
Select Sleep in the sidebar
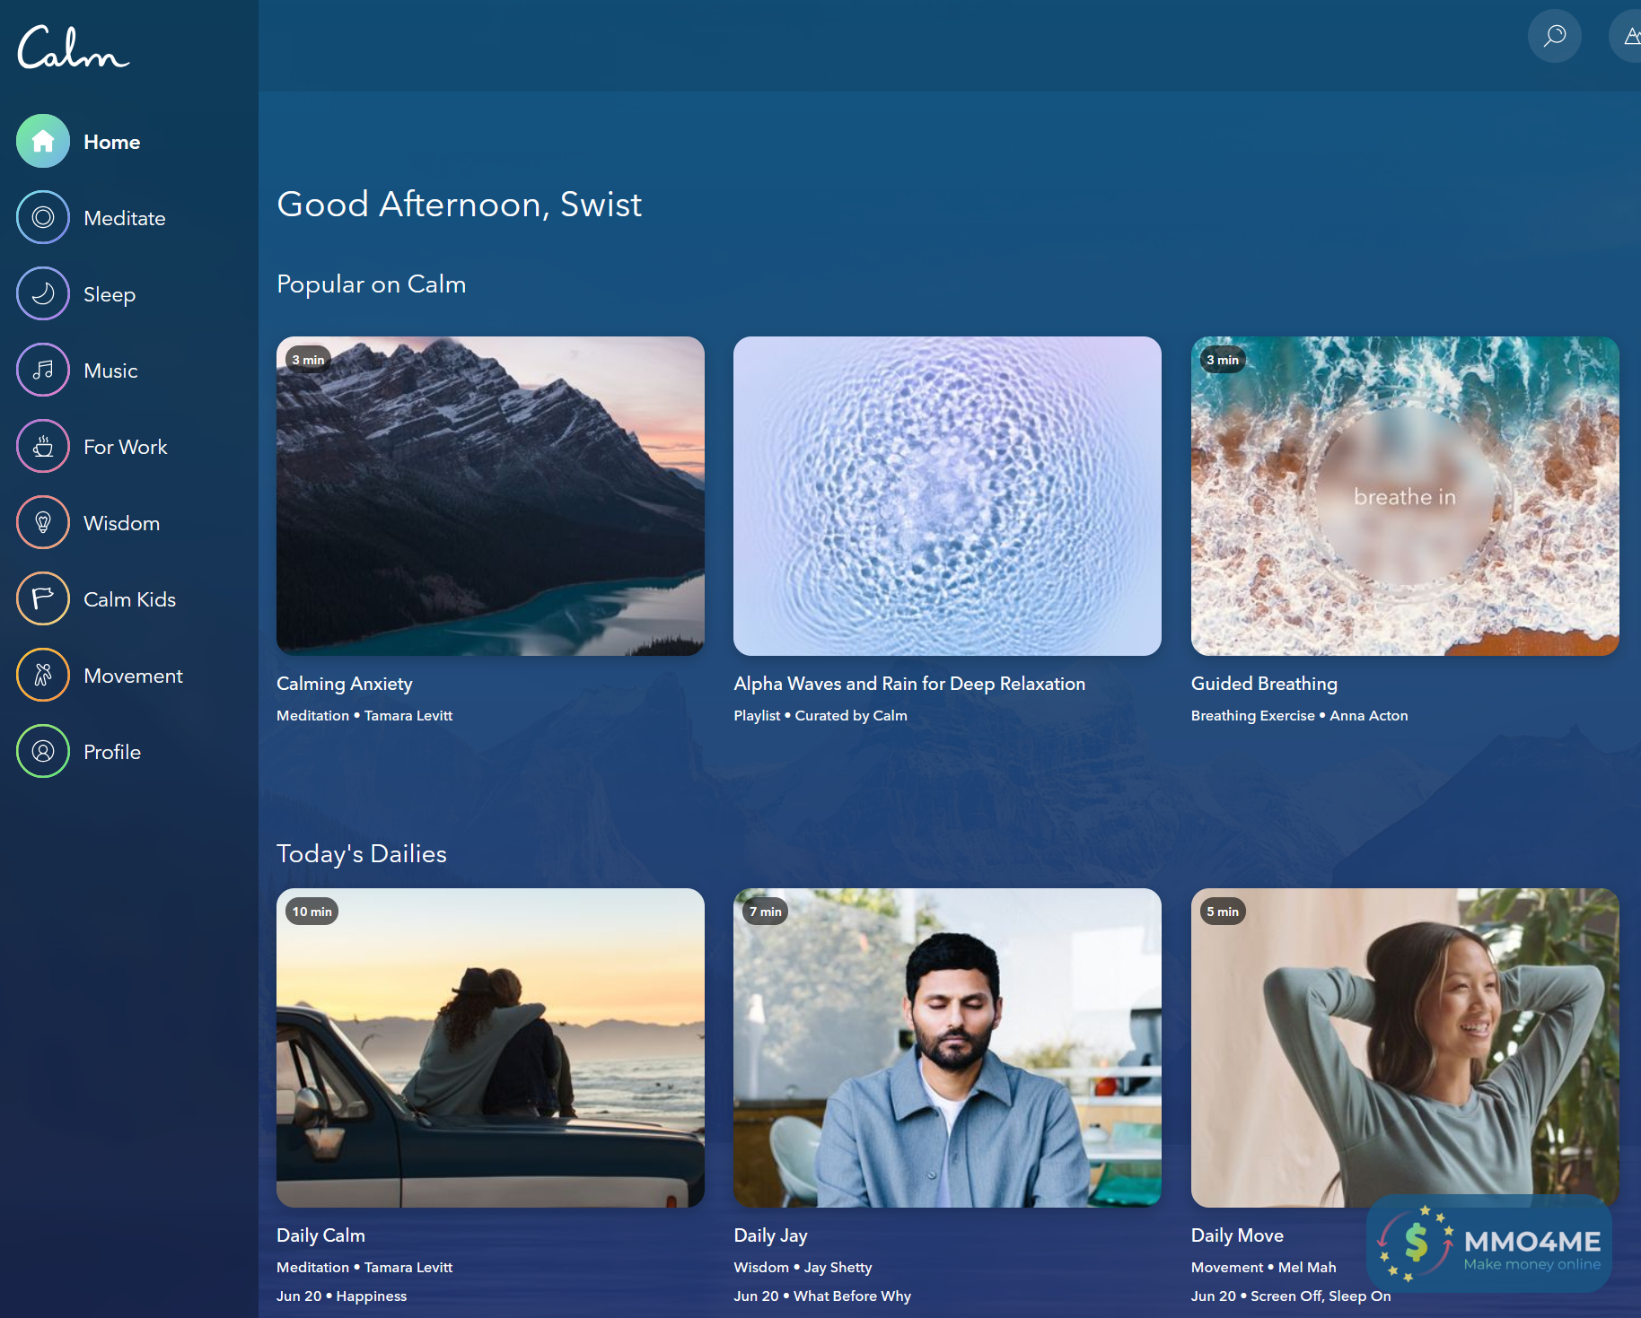pyautogui.click(x=110, y=294)
